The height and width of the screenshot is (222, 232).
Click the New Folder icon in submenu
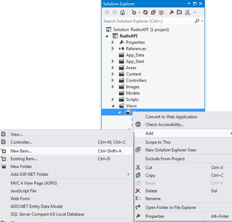[x=3, y=166]
